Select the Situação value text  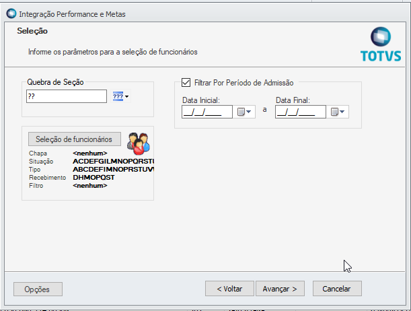pos(113,162)
